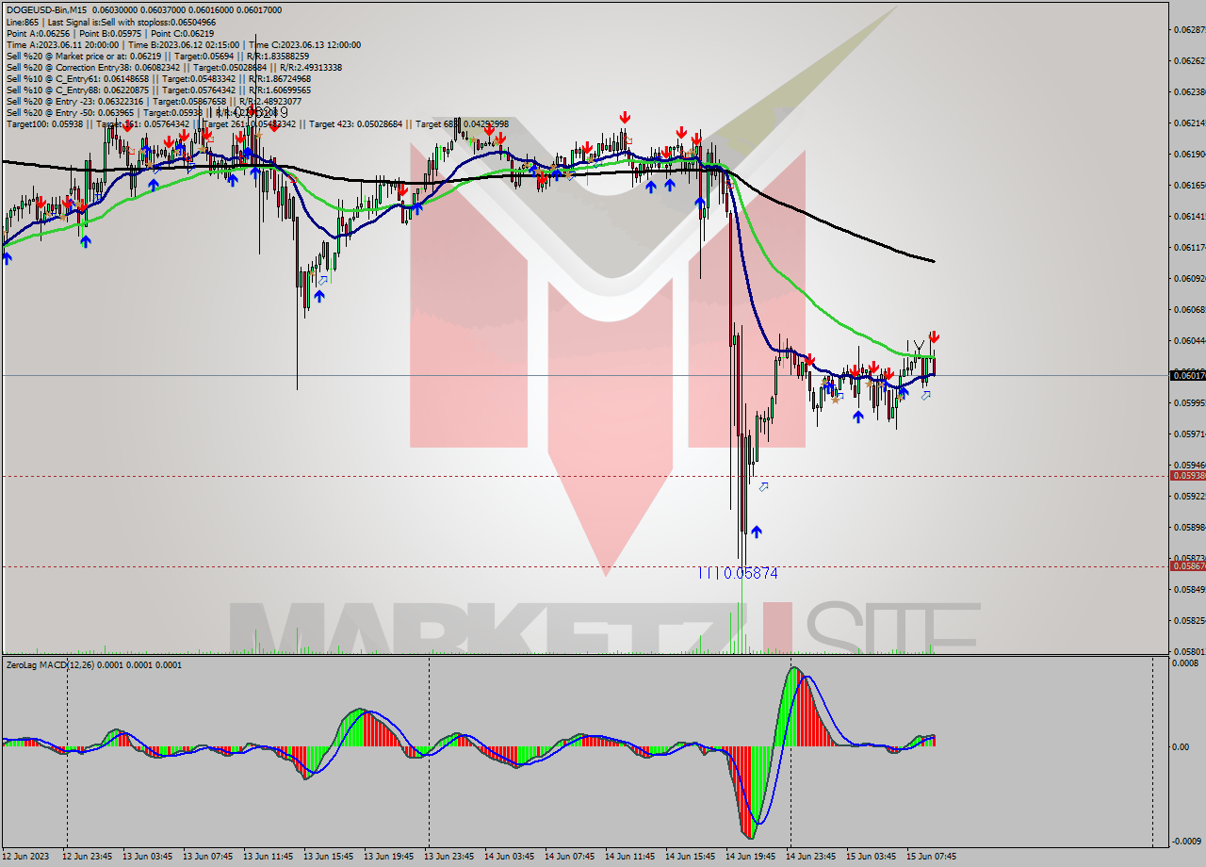Click the red 0.05867 price level tag
The width and height of the screenshot is (1206, 867).
[1187, 566]
